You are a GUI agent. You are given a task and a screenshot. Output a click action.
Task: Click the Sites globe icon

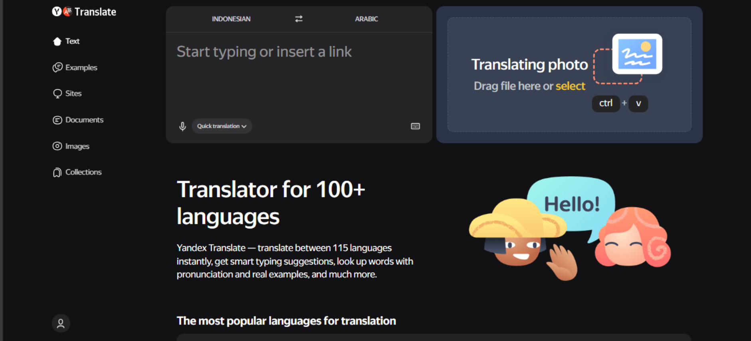click(57, 93)
